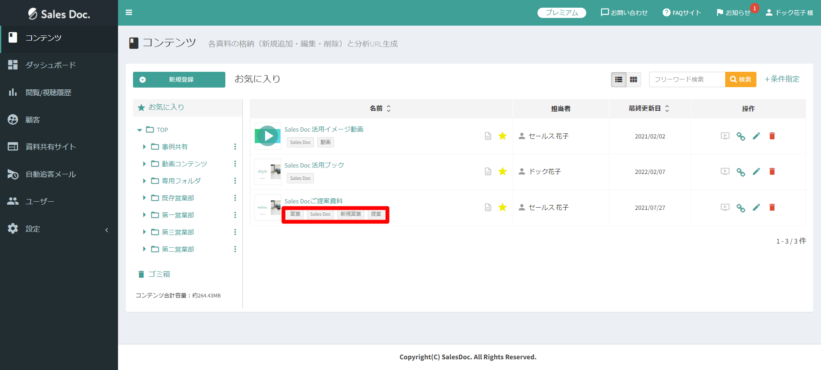Open Sales Doc 活用ブック title link
The image size is (821, 370).
314,165
